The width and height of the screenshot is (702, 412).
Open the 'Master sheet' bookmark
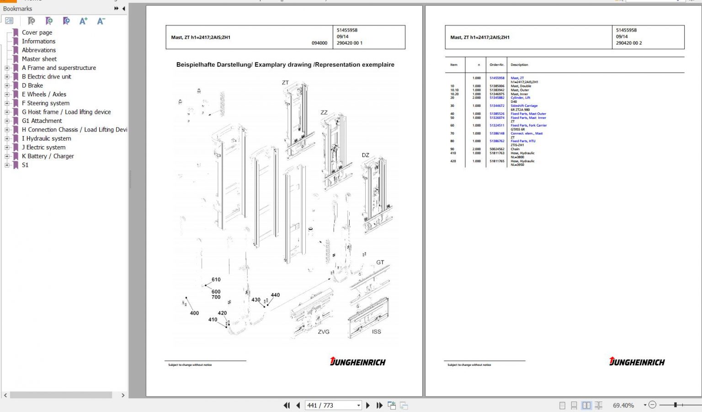coord(39,59)
